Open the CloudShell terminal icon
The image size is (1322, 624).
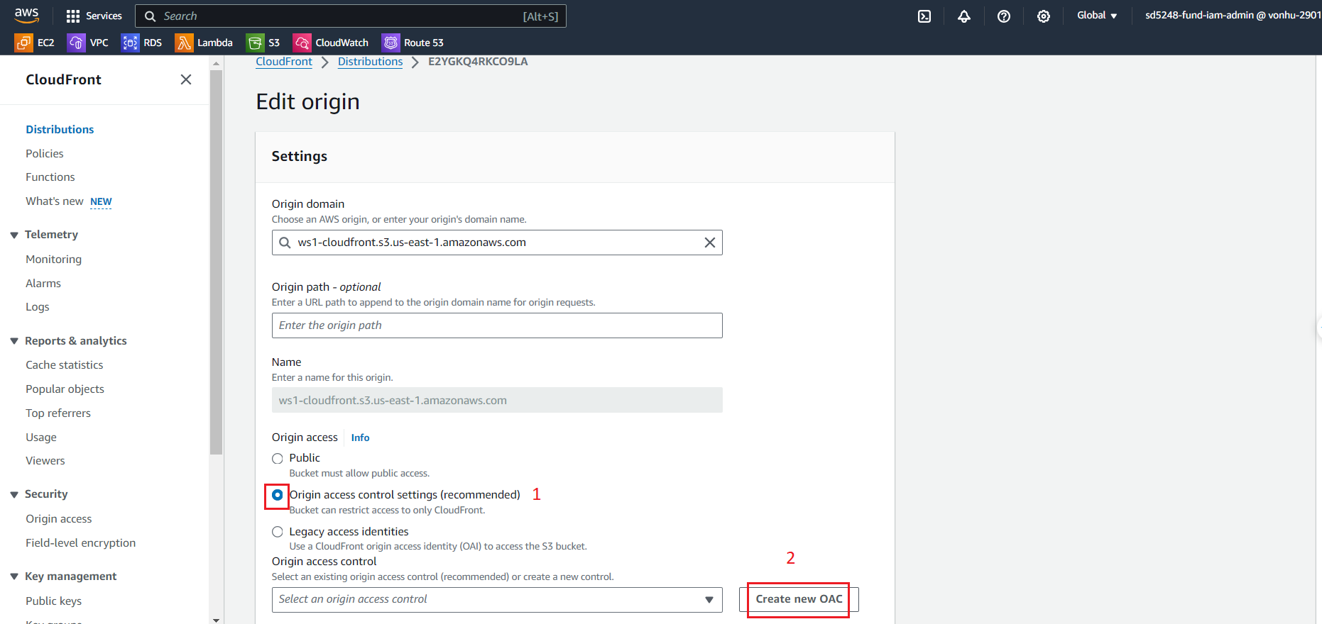pos(924,16)
